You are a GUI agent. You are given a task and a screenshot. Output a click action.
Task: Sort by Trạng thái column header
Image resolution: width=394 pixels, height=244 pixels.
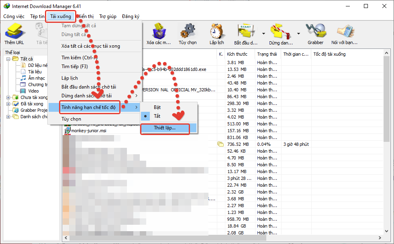pyautogui.click(x=268, y=54)
